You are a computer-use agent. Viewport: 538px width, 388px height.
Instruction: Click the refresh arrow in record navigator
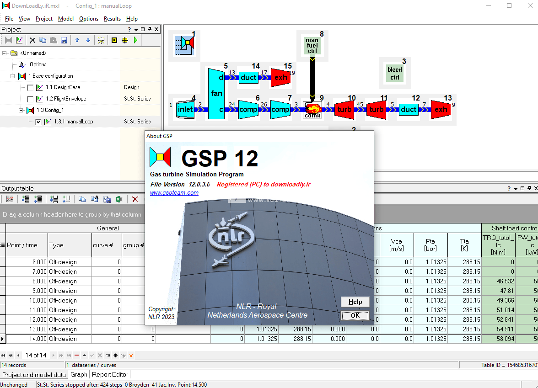(108, 356)
